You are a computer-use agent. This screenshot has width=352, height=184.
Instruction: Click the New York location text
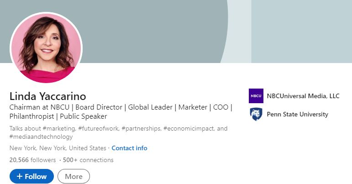click(x=58, y=148)
